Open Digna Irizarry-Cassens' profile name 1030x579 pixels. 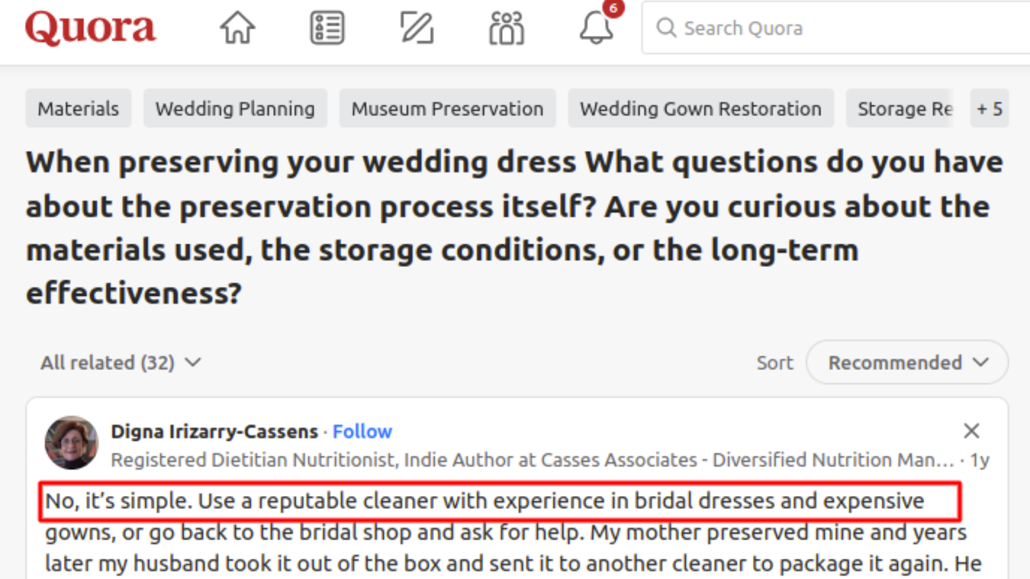click(x=214, y=431)
